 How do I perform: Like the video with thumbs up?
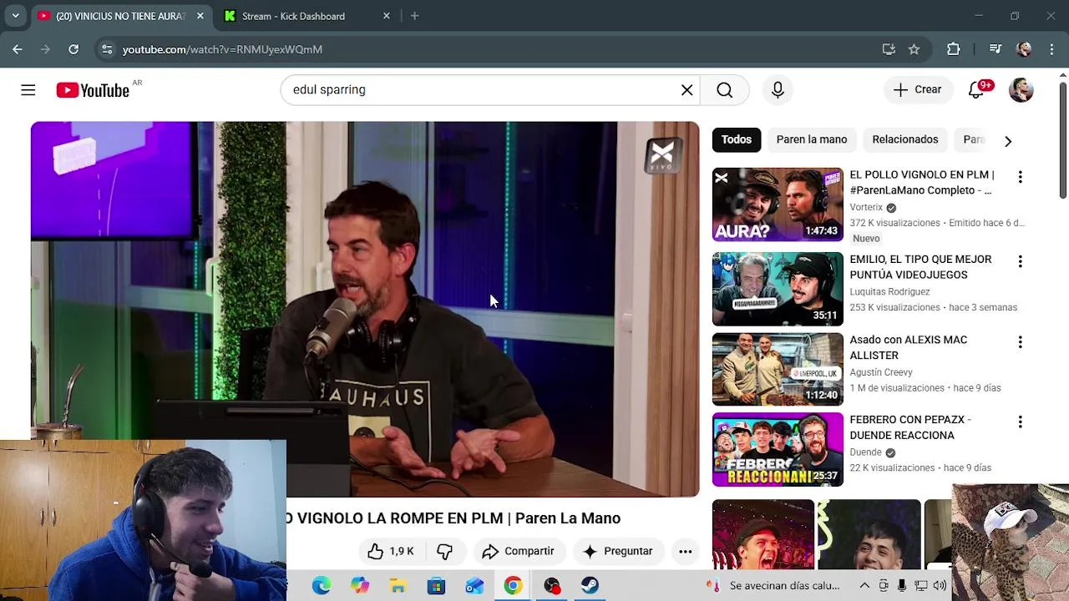pos(390,551)
